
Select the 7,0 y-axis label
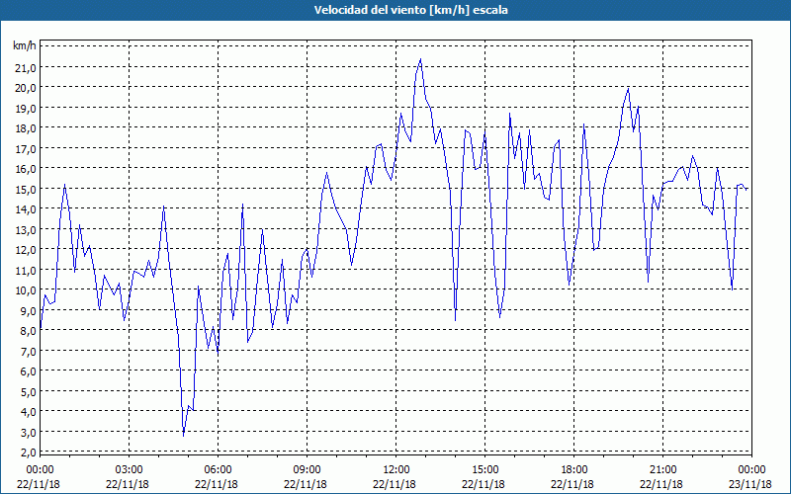pos(29,352)
